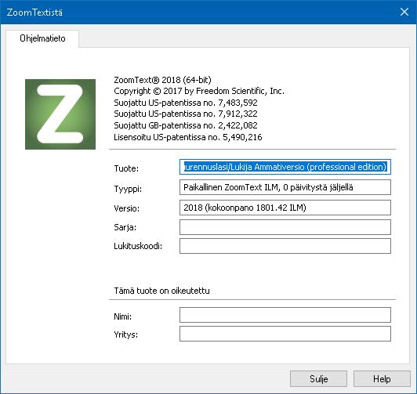The width and height of the screenshot is (417, 394).
Task: Click the 'Tämä tuote on oikeutettu' heading
Action: 161,291
